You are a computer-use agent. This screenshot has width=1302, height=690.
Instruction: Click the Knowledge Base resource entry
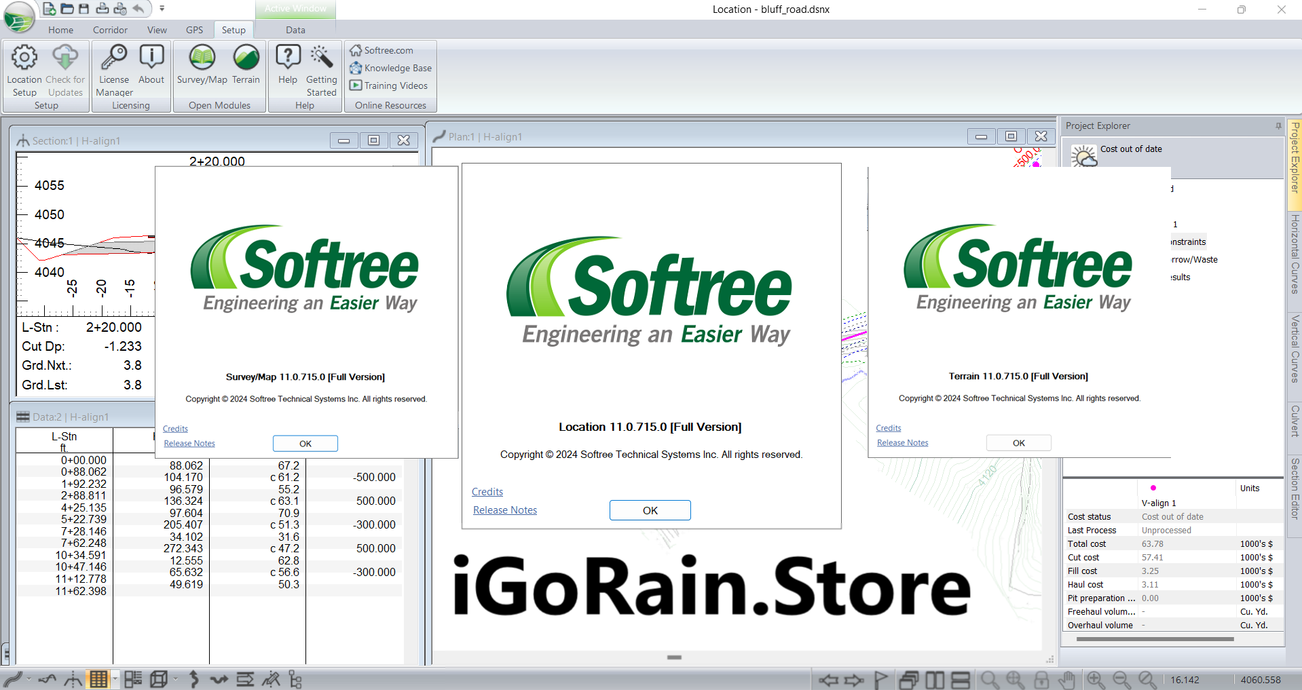click(397, 68)
